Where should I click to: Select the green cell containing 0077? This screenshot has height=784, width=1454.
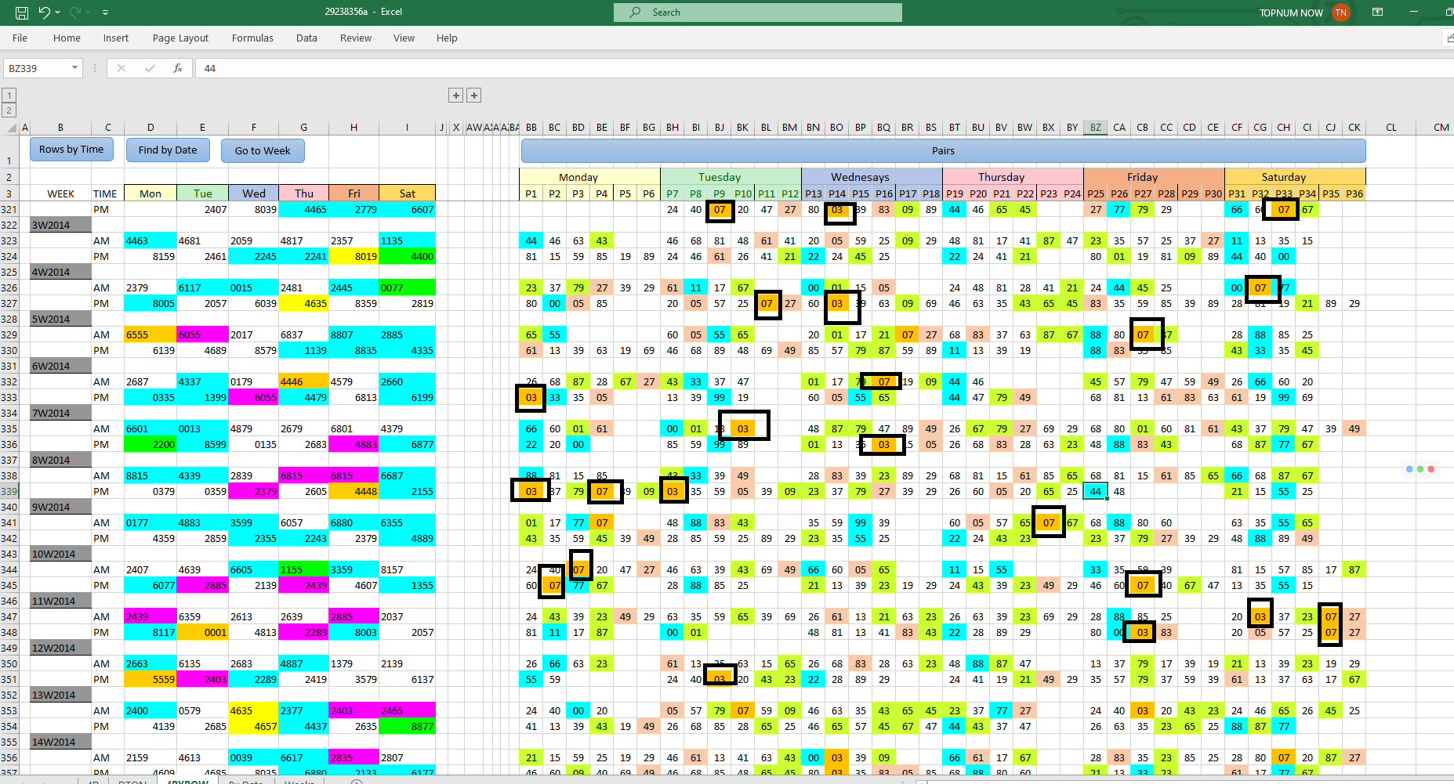point(407,288)
